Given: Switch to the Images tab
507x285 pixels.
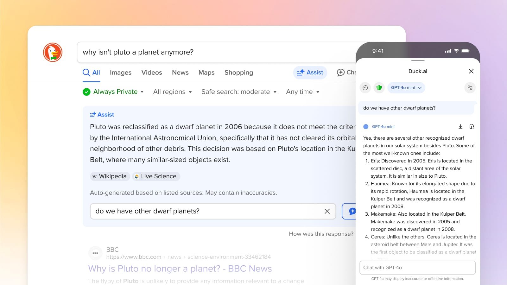Looking at the screenshot, I should (120, 73).
